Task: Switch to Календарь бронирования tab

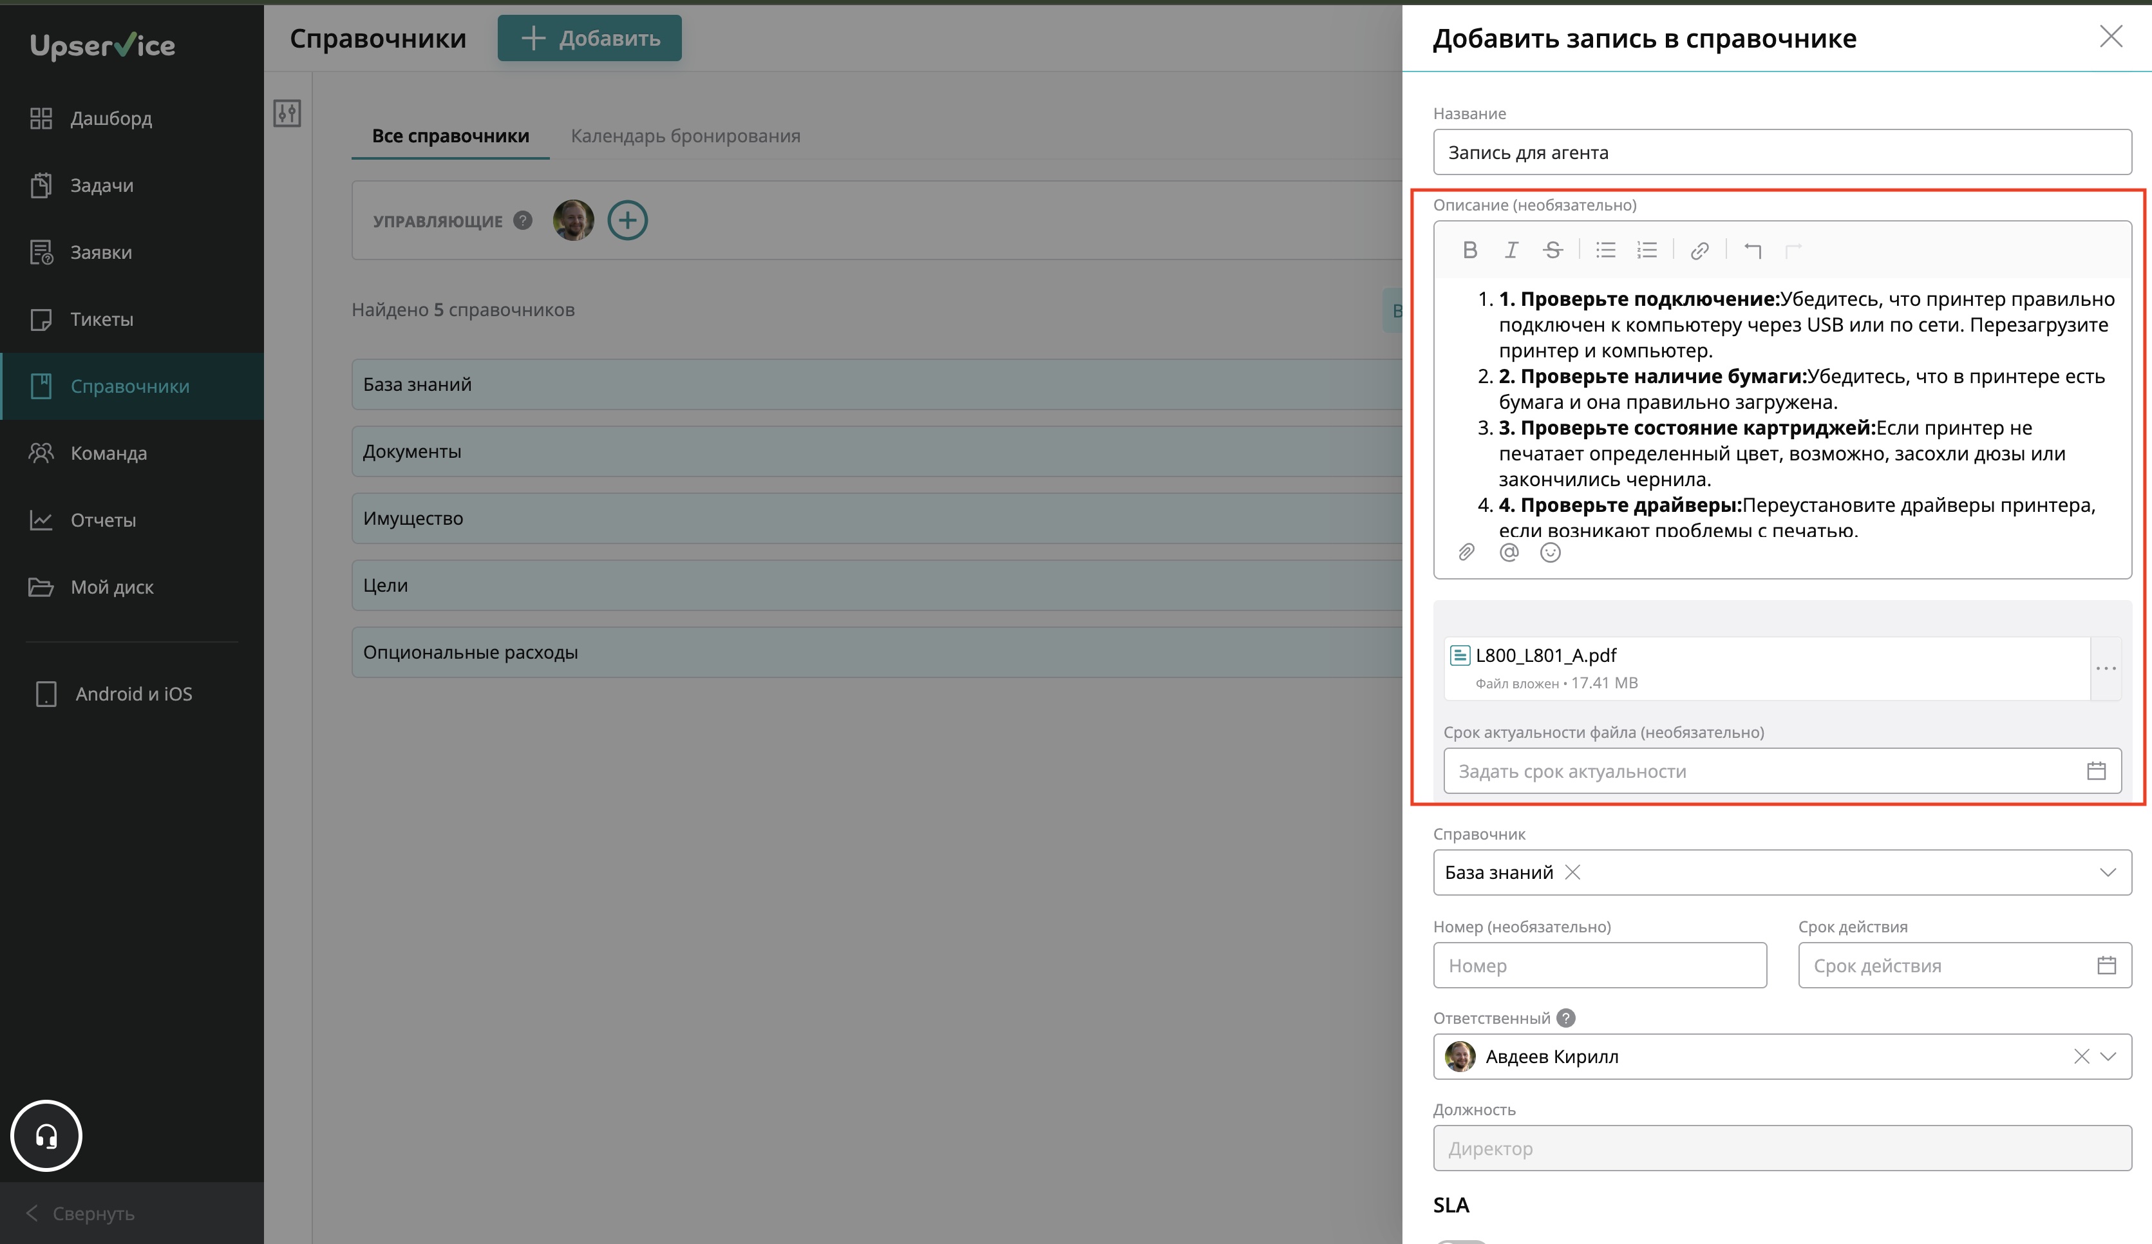Action: 685,136
